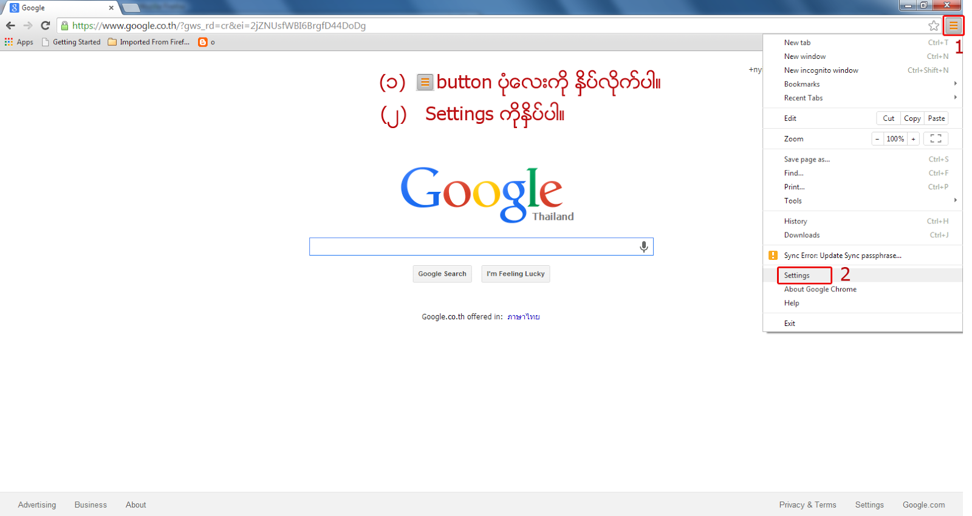Open the Advertising footer link
The width and height of the screenshot is (972, 516).
tap(37, 504)
